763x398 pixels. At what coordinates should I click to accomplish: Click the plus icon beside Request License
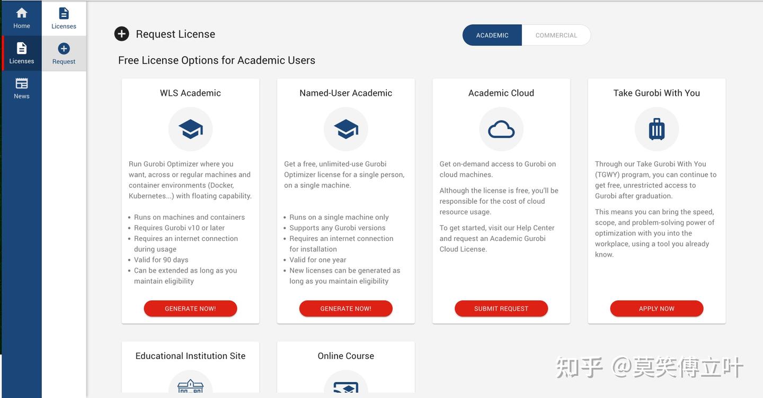coord(122,34)
